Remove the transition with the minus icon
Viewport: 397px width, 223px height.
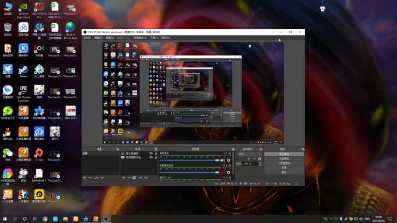(x=254, y=159)
